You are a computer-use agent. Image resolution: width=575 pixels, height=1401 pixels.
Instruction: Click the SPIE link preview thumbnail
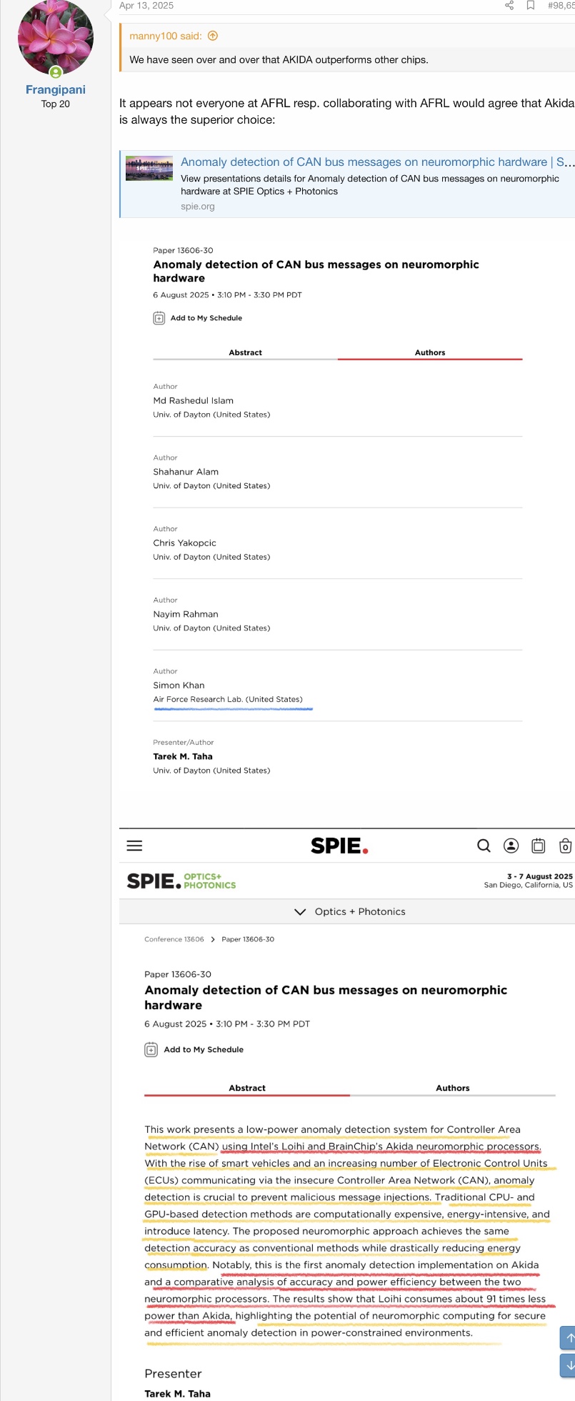pos(149,168)
